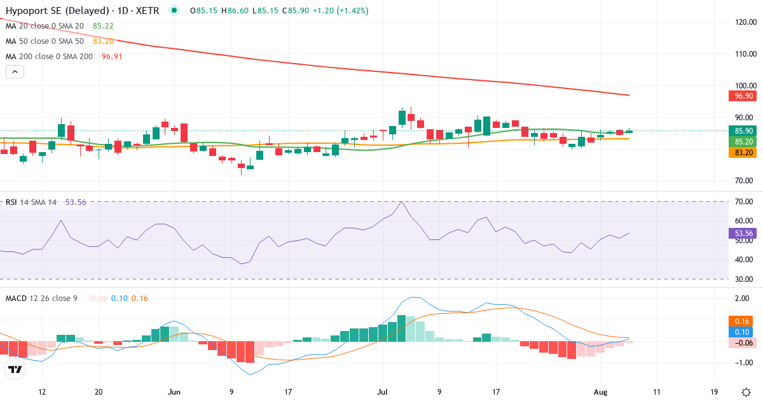The image size is (763, 401).
Task: Click the 19 date on time axis
Action: 715,391
